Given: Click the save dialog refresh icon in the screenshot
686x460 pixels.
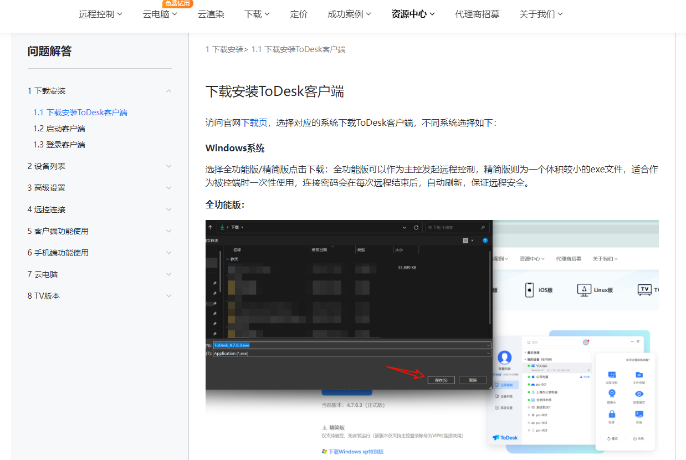Looking at the screenshot, I should 416,227.
